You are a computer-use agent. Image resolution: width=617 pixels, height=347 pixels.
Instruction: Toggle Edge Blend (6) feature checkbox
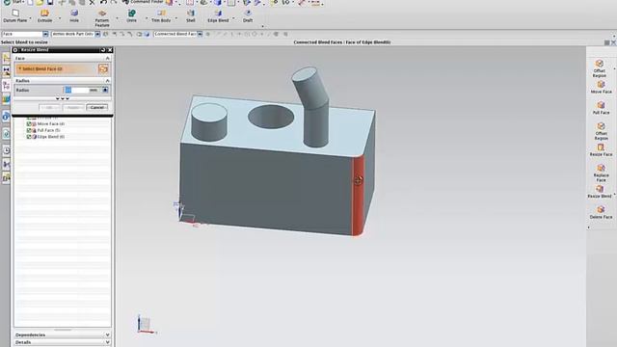coord(29,137)
